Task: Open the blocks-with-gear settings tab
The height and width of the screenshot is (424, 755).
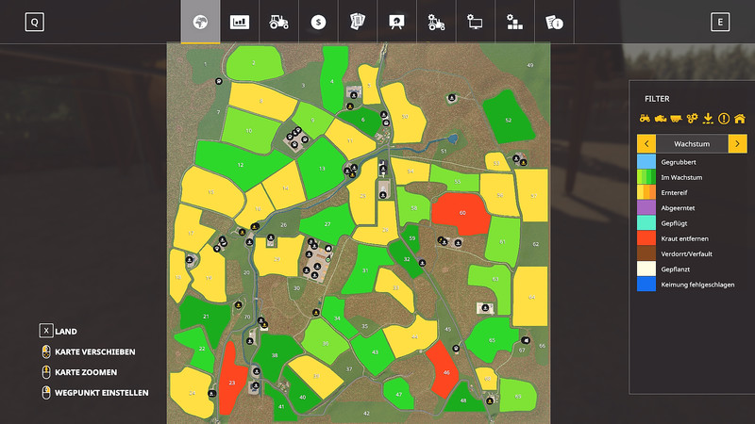Action: [x=514, y=22]
